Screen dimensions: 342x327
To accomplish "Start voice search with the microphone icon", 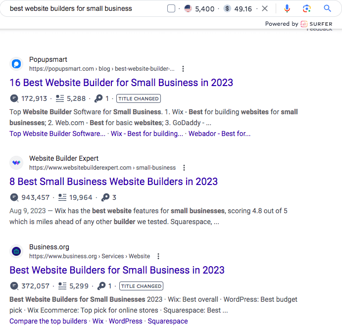I will (x=287, y=8).
